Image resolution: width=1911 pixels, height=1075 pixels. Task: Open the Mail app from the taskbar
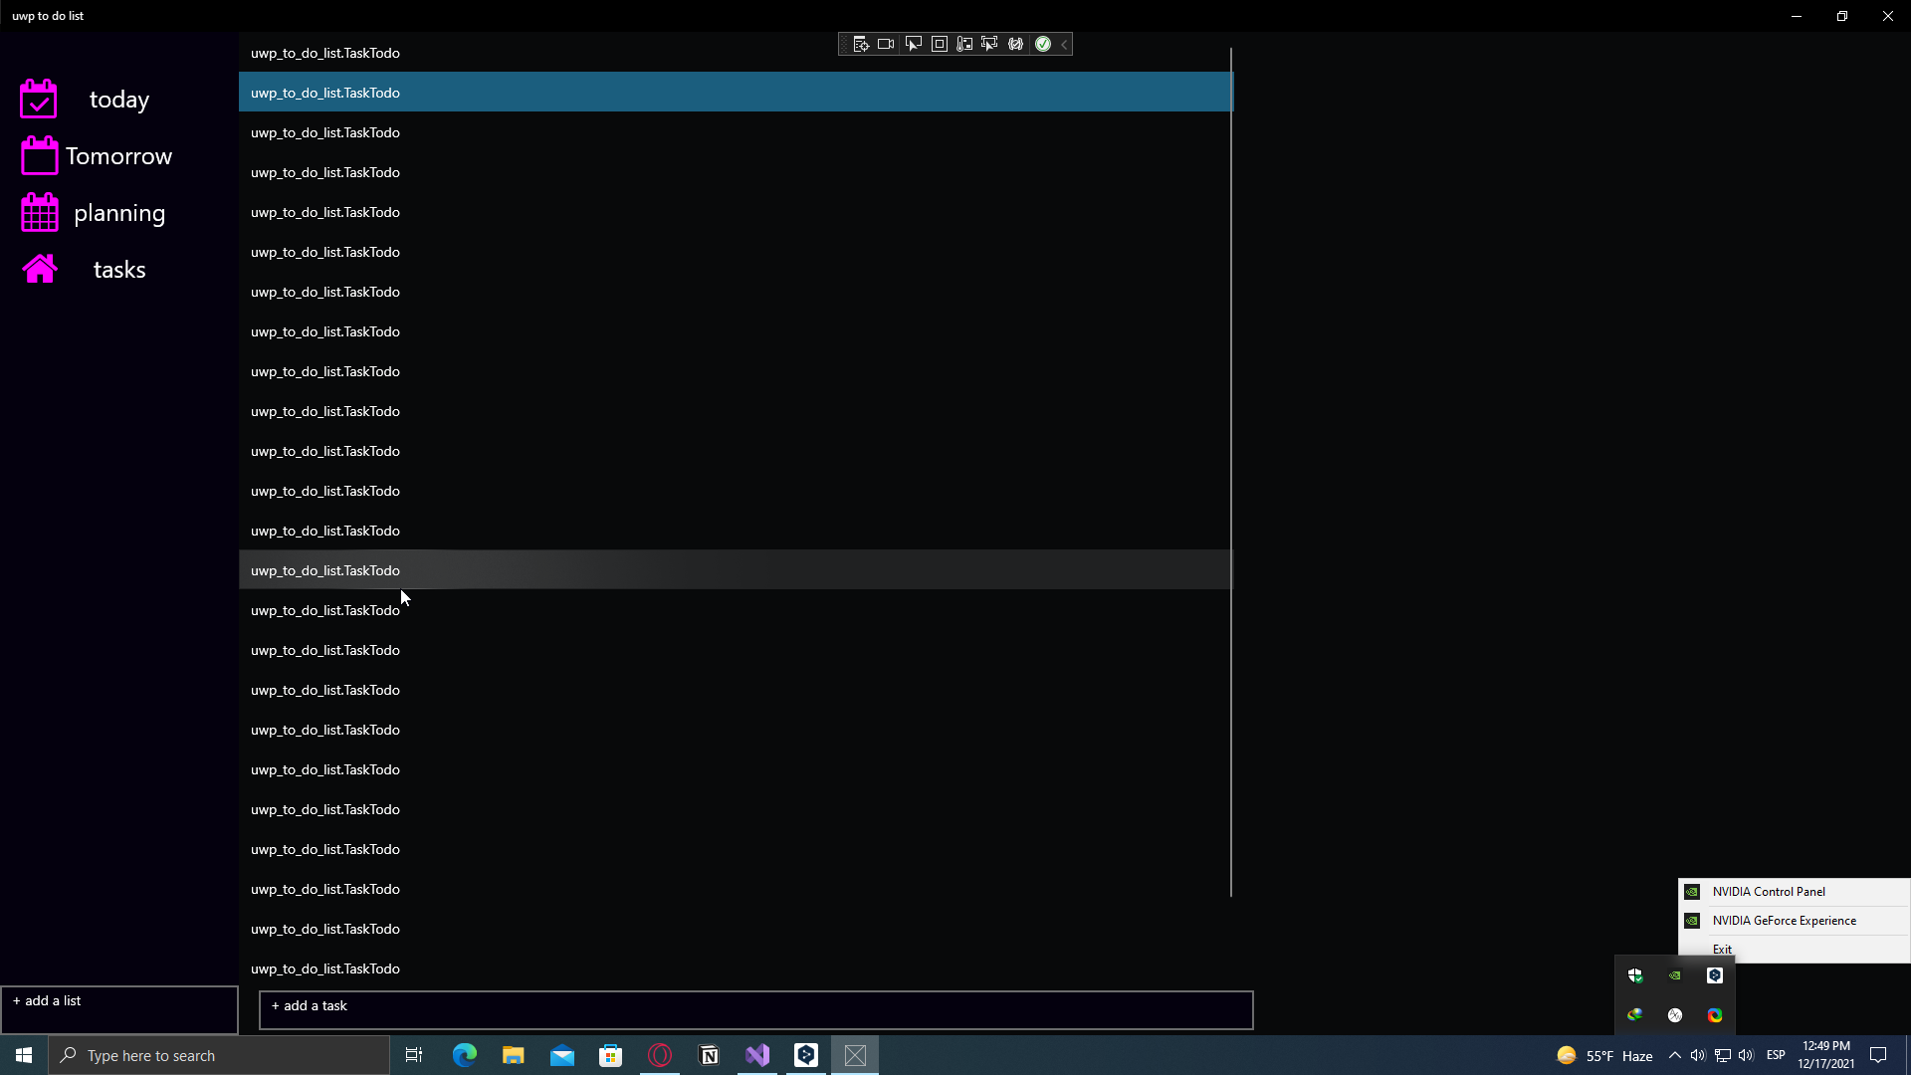coord(562,1055)
